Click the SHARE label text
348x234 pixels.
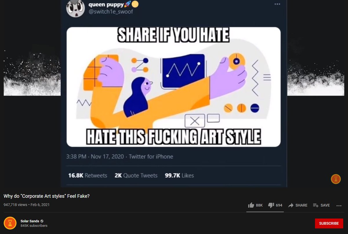(x=301, y=205)
